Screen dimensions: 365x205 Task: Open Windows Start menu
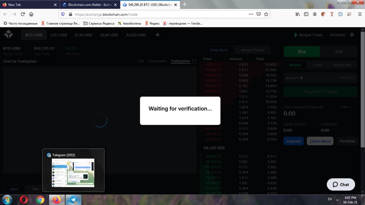[x=7, y=200]
